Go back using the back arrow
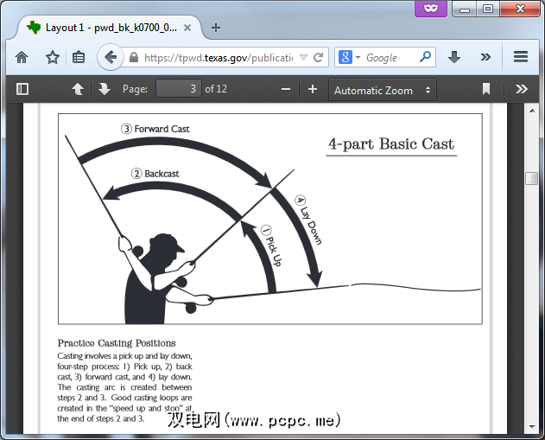The image size is (545, 440). click(x=110, y=58)
